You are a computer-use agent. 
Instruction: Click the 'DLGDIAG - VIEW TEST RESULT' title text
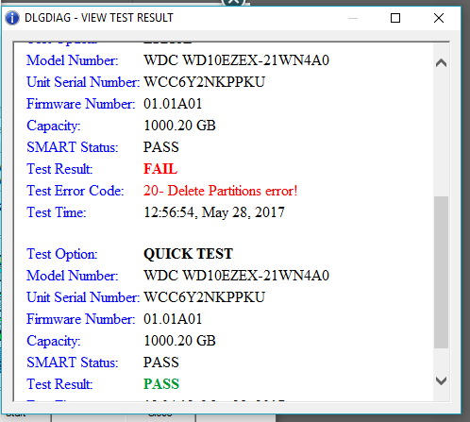[99, 18]
